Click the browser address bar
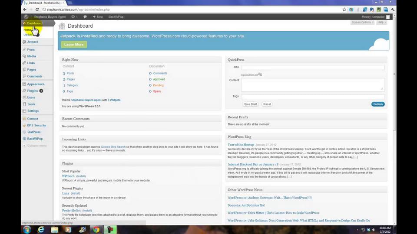 coord(192,10)
